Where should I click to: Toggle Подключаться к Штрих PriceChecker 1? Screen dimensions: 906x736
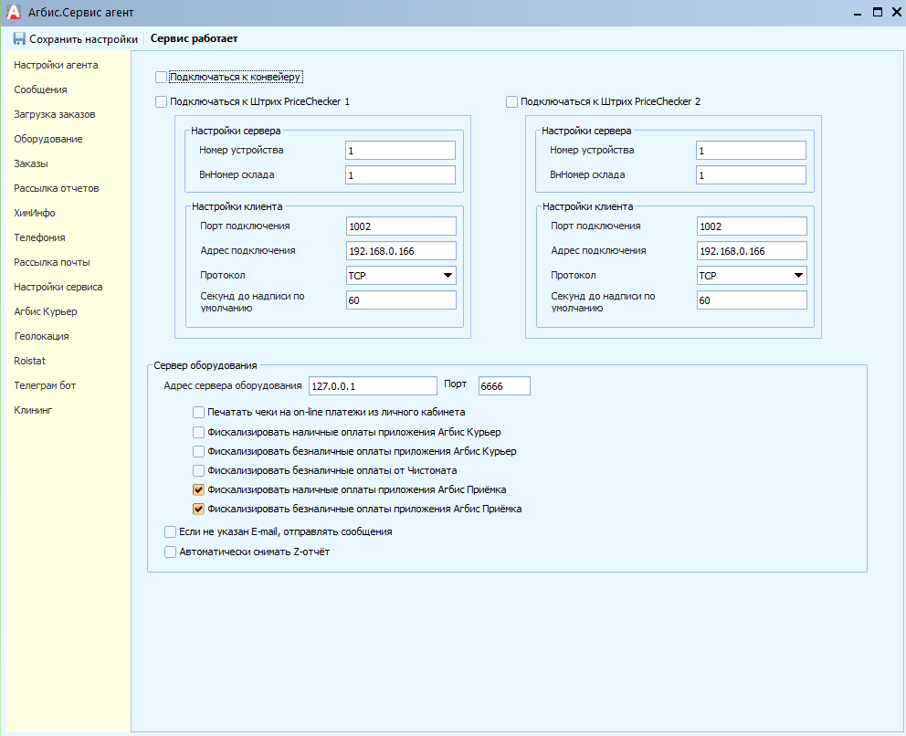(x=162, y=101)
